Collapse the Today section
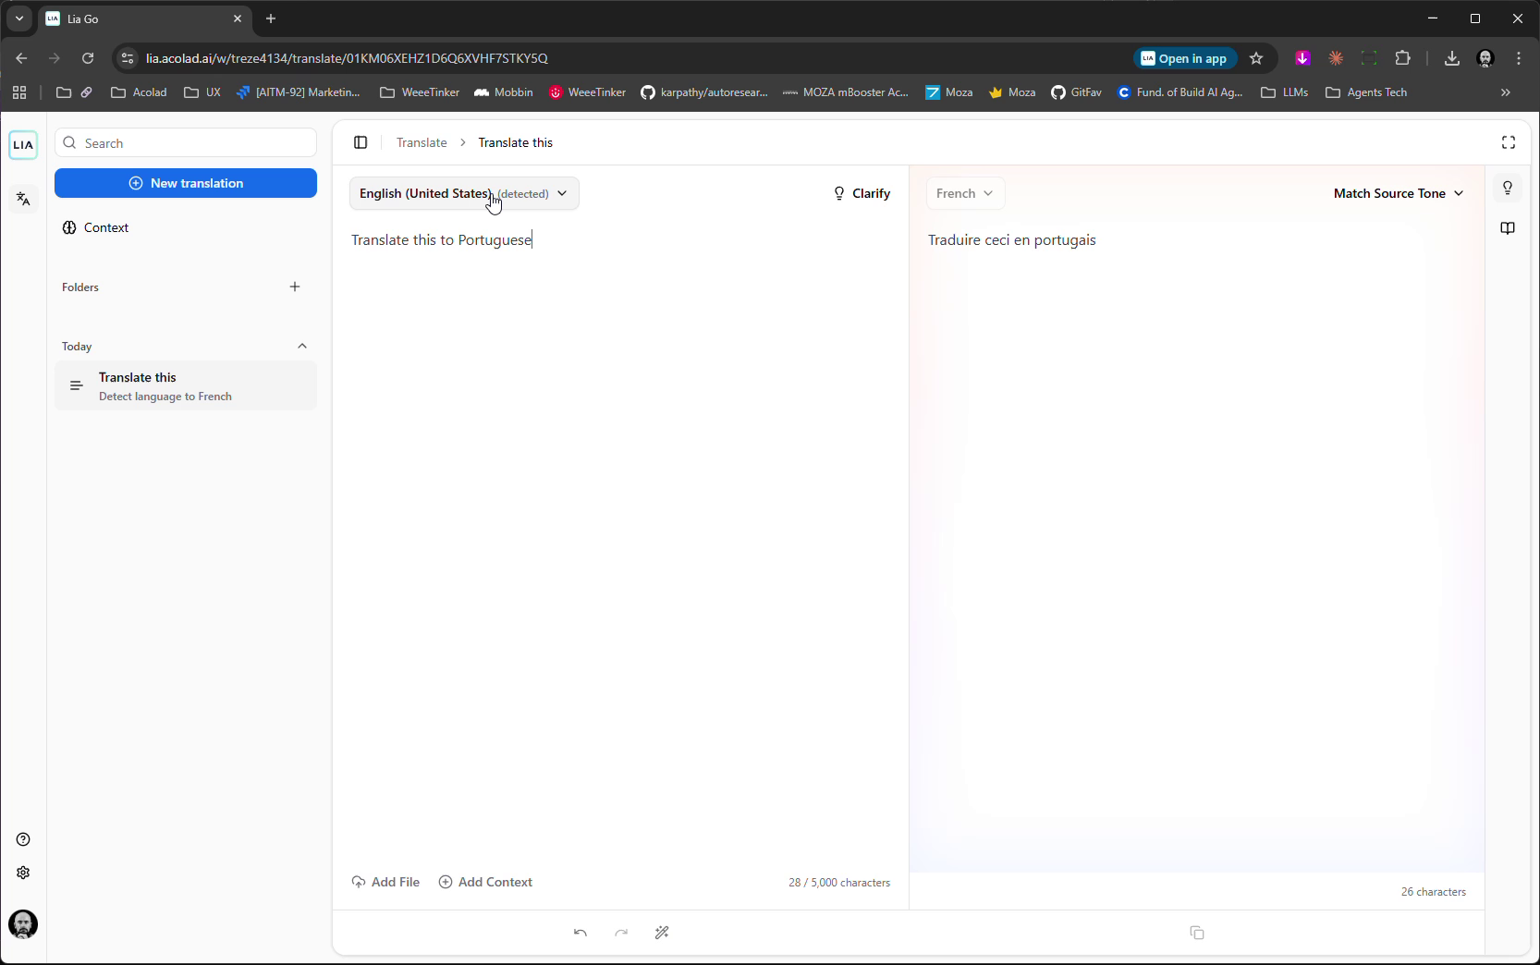 [302, 346]
